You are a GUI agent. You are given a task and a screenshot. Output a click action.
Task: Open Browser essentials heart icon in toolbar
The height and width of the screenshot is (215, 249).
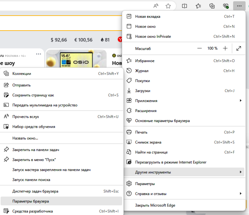(x=226, y=6)
